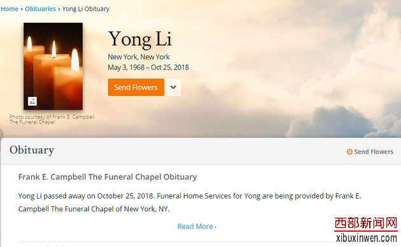The width and height of the screenshot is (401, 247).
Task: Click the Obituary section title
Action: click(32, 150)
